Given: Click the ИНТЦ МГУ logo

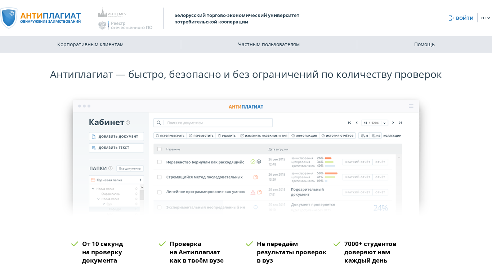Looking at the screenshot, I should [x=112, y=13].
